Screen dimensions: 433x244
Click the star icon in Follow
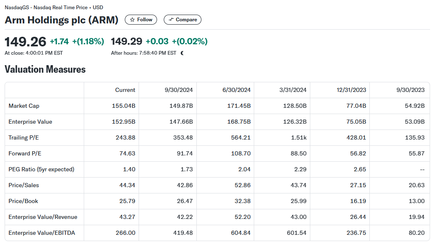(132, 20)
